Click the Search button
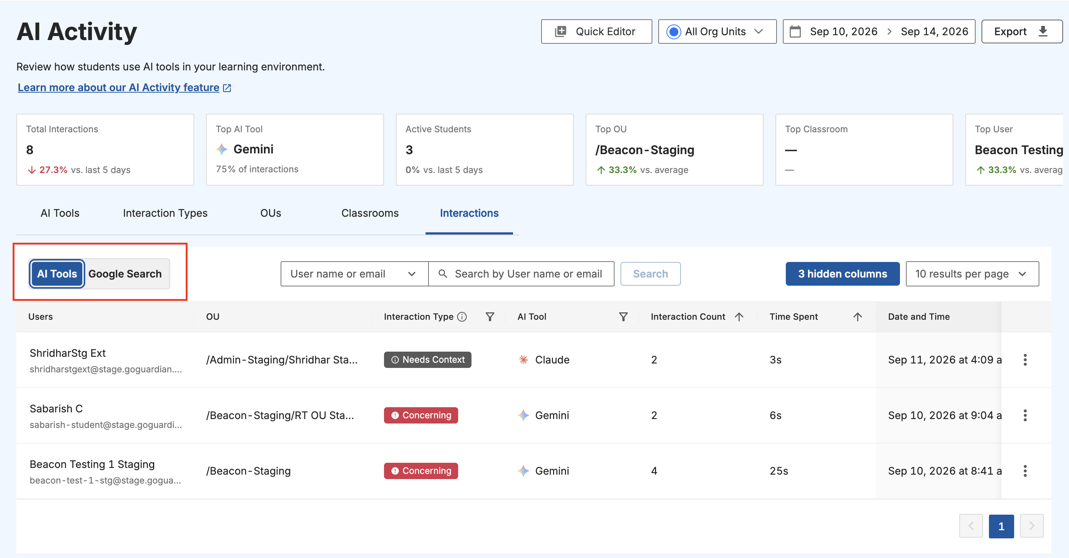Image resolution: width=1069 pixels, height=558 pixels. (x=650, y=274)
